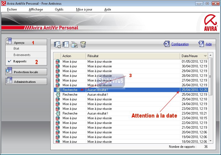Image resolution: width=221 pixels, height=155 pixels.
Task: Click the Protection locale monitor icon
Action: (9, 70)
